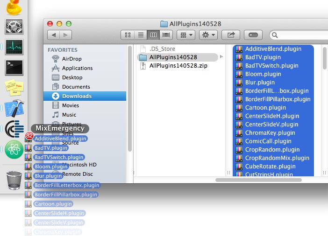Open MixEmergency from the Dock
This screenshot has height=236, width=328.
tap(14, 129)
